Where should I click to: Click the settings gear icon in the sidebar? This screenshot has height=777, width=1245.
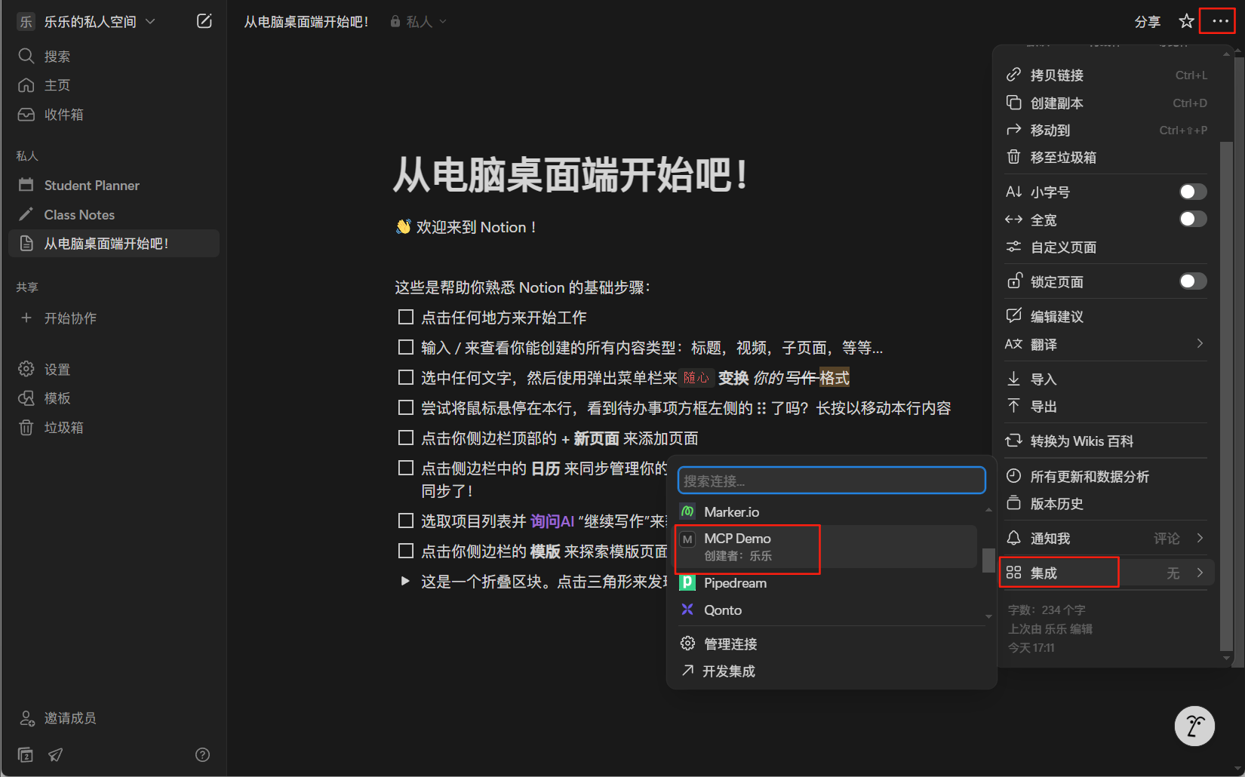tap(26, 369)
